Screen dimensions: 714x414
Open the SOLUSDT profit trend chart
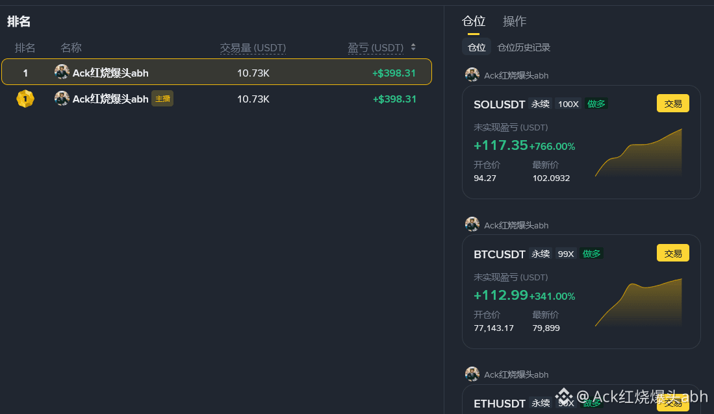pyautogui.click(x=639, y=153)
